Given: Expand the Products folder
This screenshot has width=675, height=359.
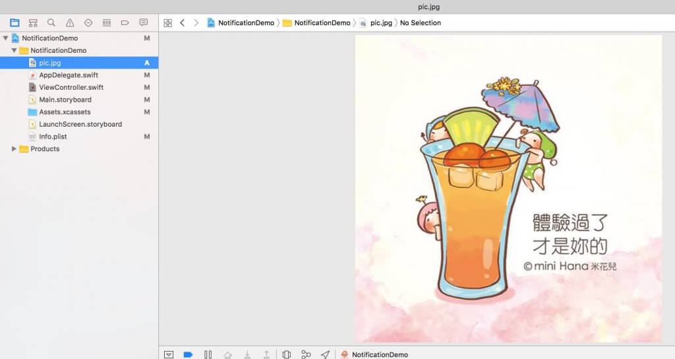Looking at the screenshot, I should coord(14,148).
